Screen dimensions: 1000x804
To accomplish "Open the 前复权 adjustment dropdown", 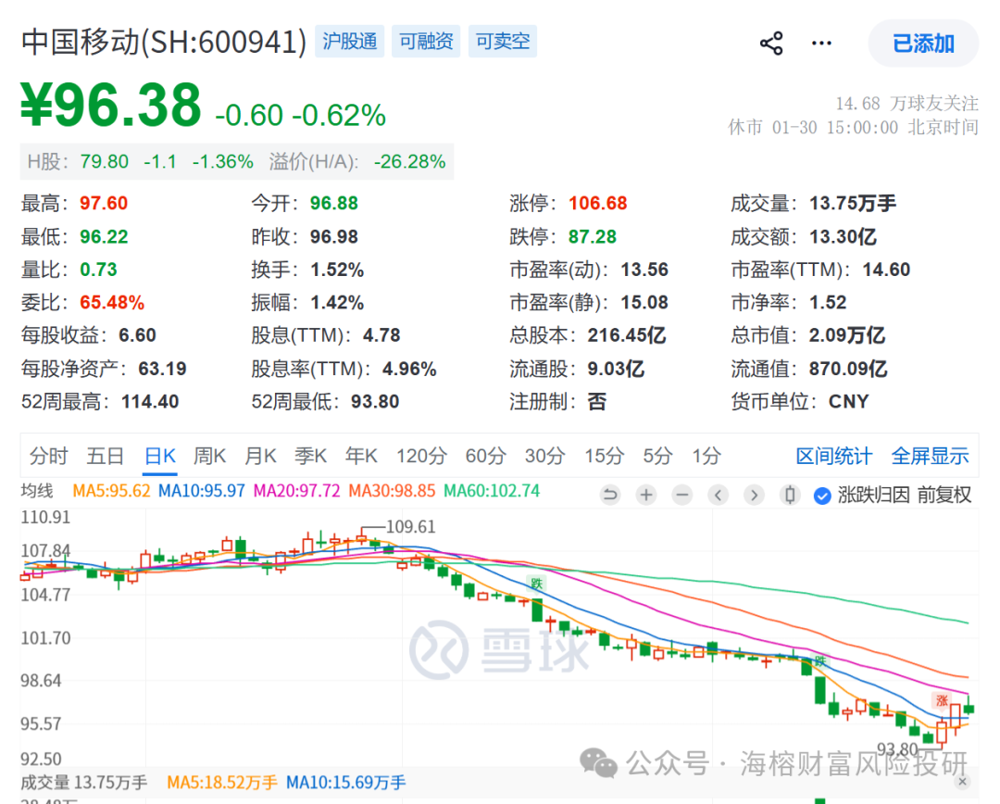I will tap(944, 495).
